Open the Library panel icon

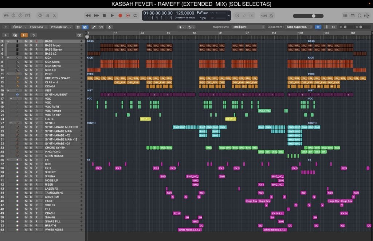(6, 16)
